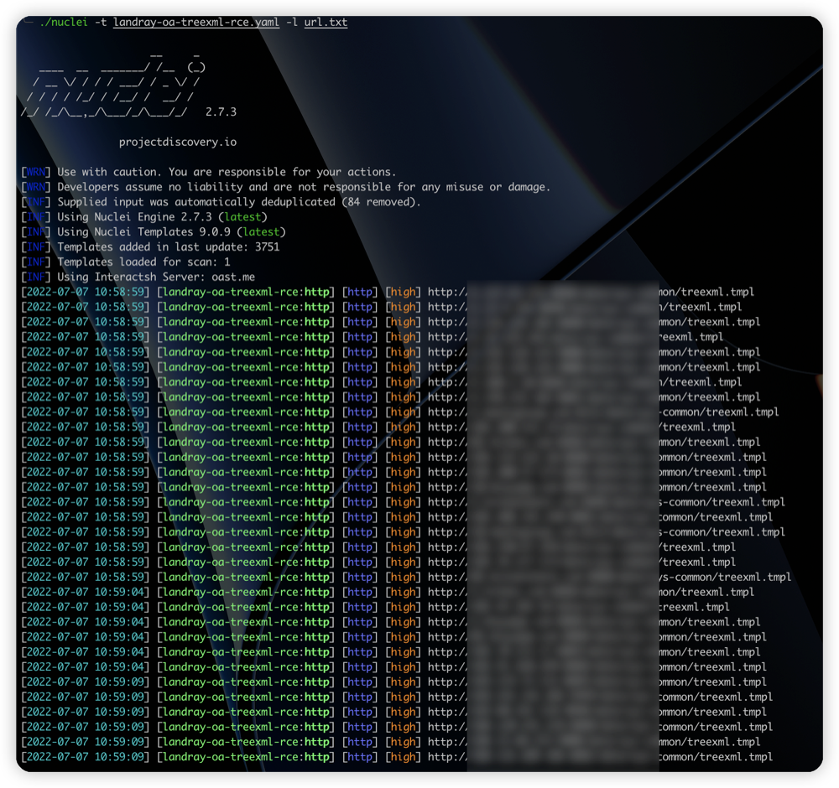Click the '(84 removed)' text

381,201
